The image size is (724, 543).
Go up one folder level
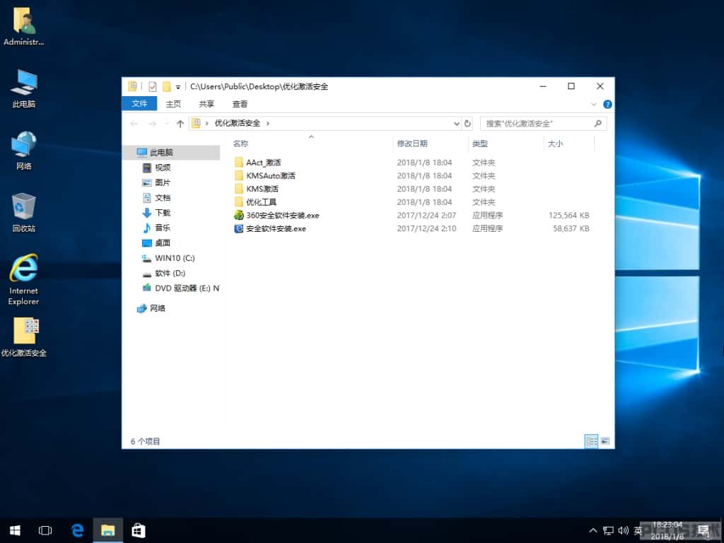click(x=180, y=123)
